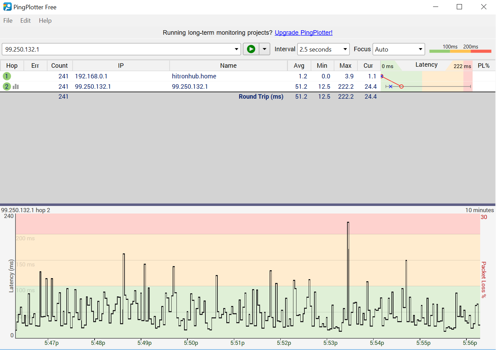Click the 5:56p time axis label
The width and height of the screenshot is (496, 350).
point(470,343)
